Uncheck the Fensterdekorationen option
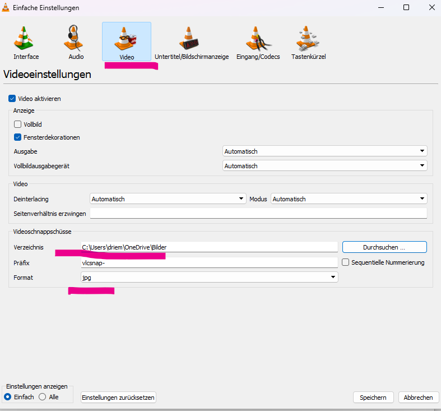The image size is (441, 411). coord(18,137)
